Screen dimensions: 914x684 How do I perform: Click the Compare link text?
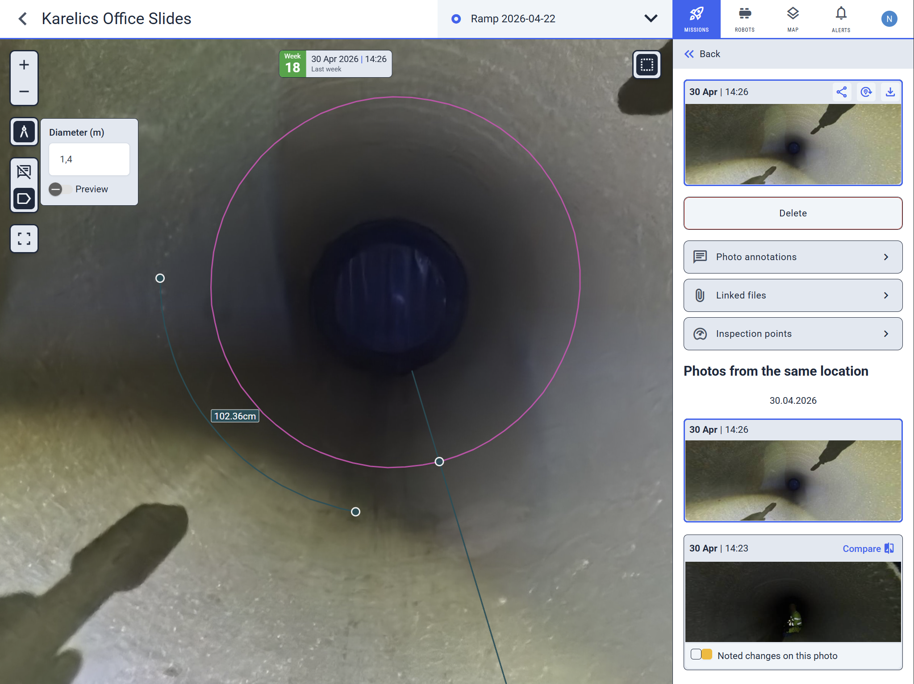tap(861, 549)
